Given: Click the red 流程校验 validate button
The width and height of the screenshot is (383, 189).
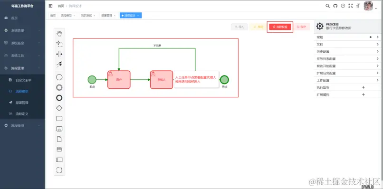Looking at the screenshot, I should pos(280,27).
